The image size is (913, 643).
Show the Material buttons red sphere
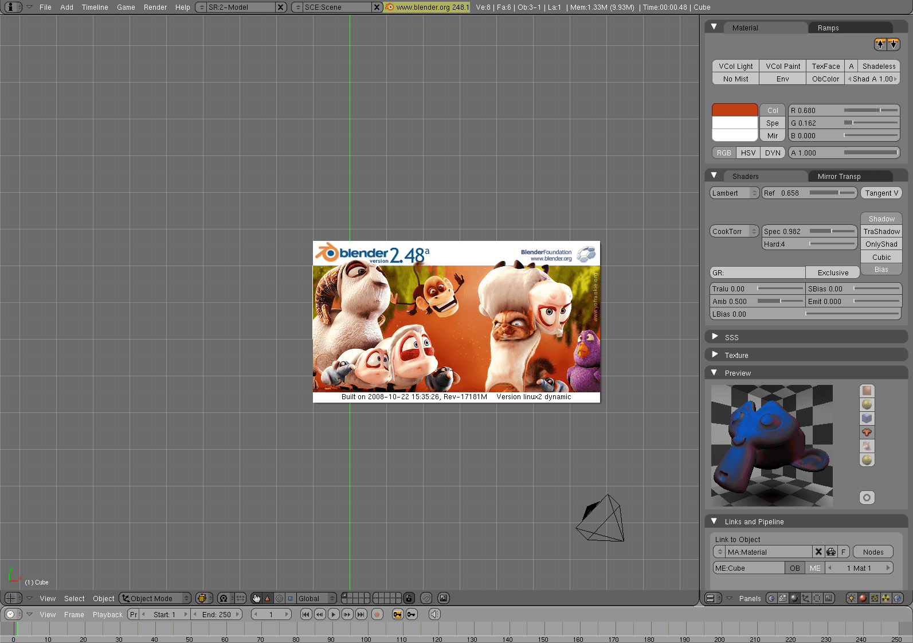pos(863,598)
